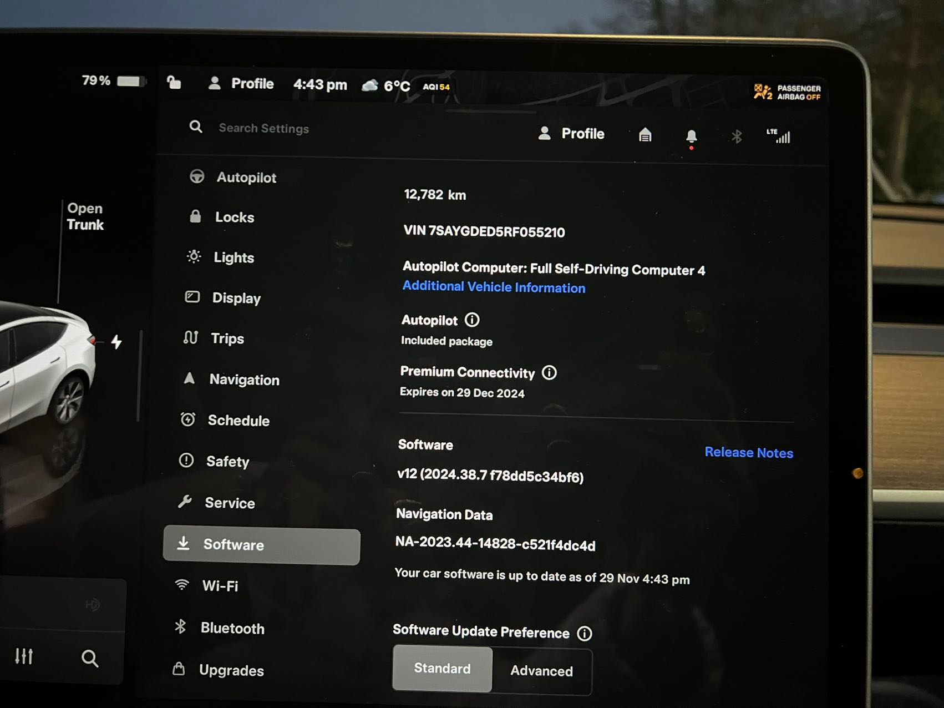Tap the Bluetooth icon in header
This screenshot has height=708, width=944.
coord(737,136)
